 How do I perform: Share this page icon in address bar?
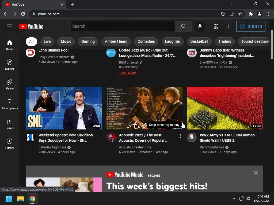pos(232,14)
